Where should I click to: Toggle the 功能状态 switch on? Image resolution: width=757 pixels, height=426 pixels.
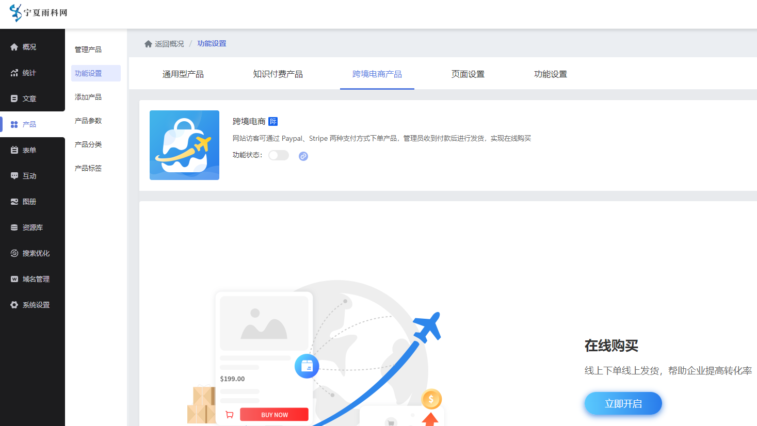pyautogui.click(x=279, y=155)
